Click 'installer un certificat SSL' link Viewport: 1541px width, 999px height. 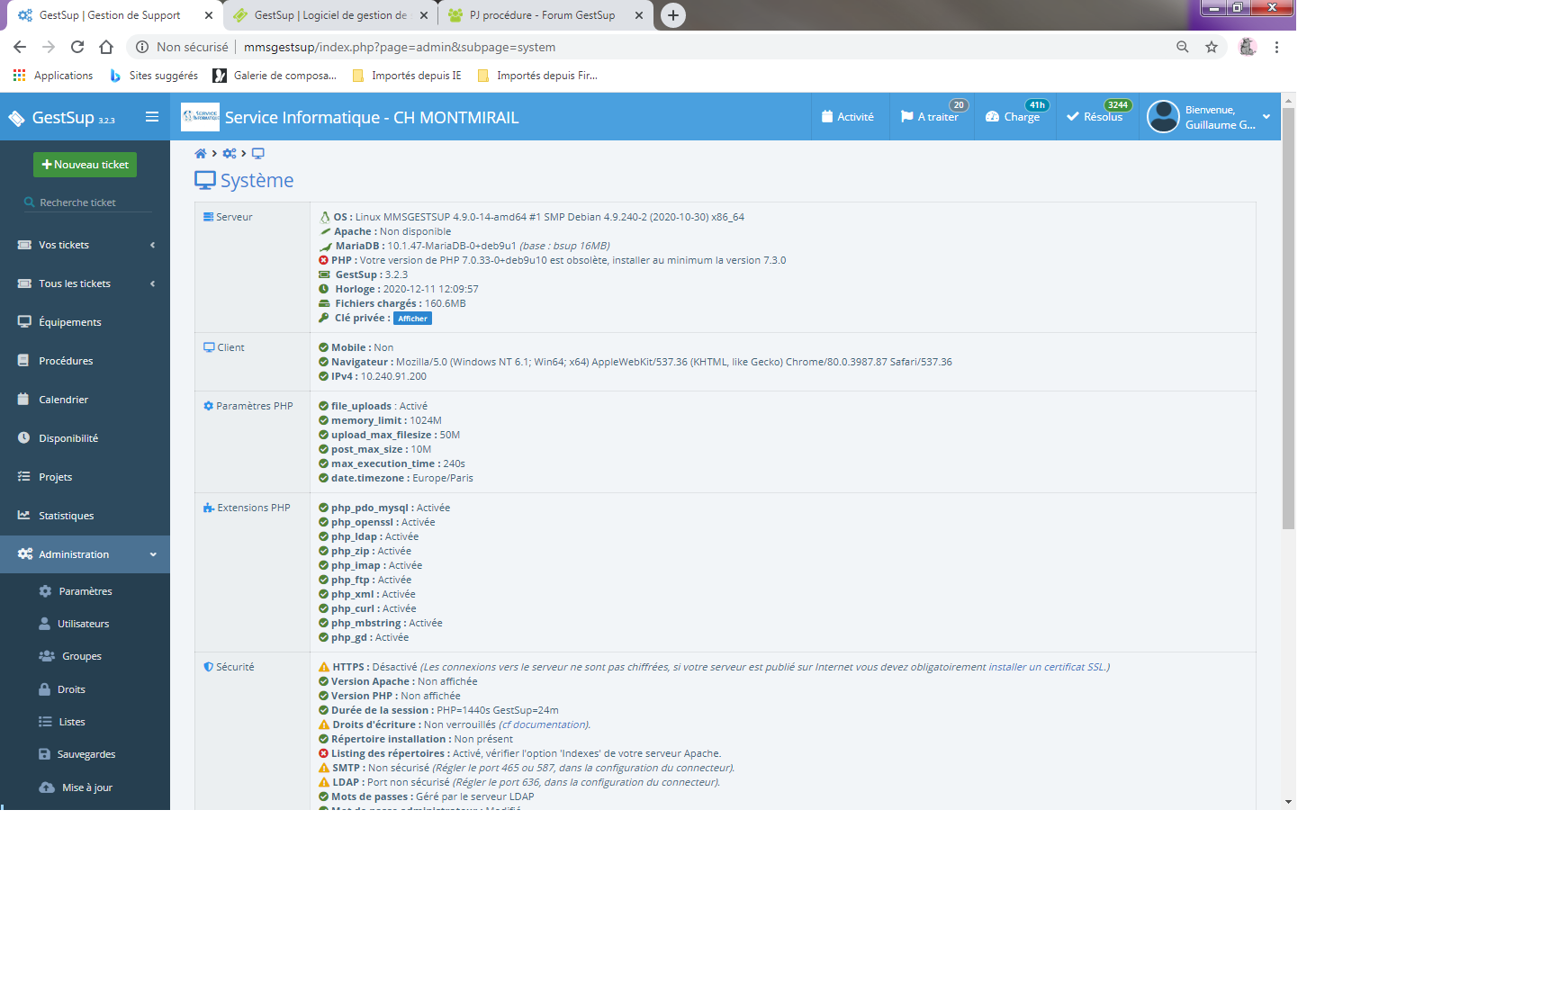point(1046,667)
